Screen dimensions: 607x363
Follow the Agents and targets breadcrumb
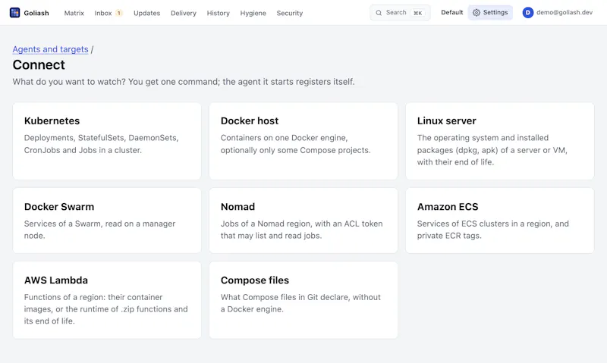click(50, 49)
